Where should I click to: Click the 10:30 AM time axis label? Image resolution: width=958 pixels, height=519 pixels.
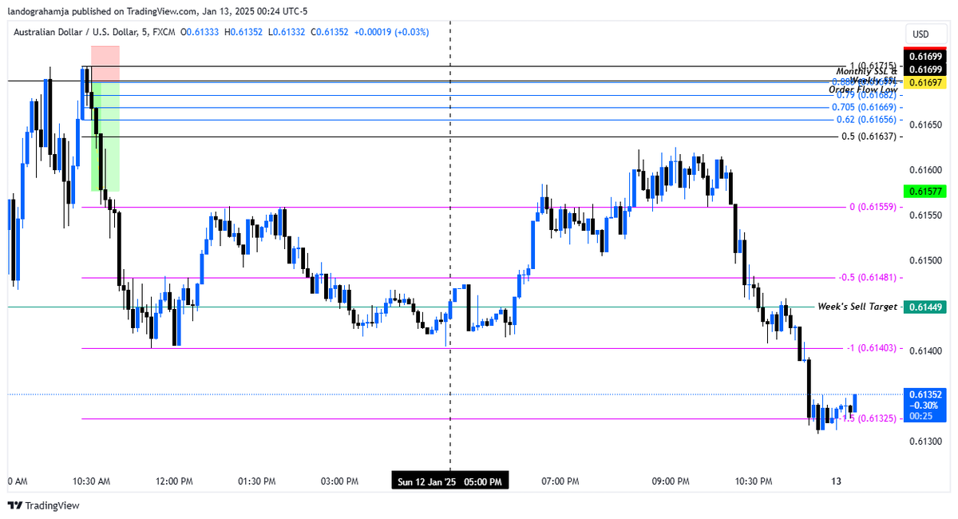tap(91, 481)
